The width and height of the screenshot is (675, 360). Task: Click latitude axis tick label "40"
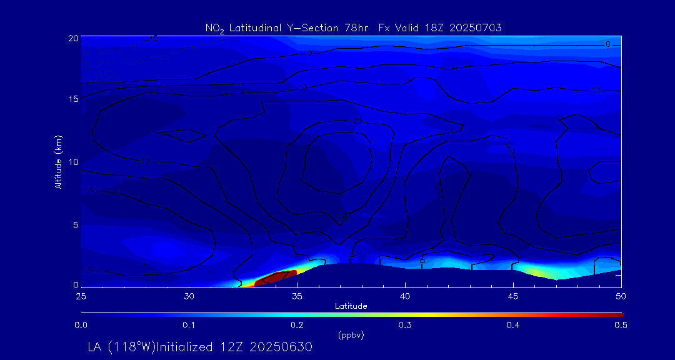tap(405, 296)
